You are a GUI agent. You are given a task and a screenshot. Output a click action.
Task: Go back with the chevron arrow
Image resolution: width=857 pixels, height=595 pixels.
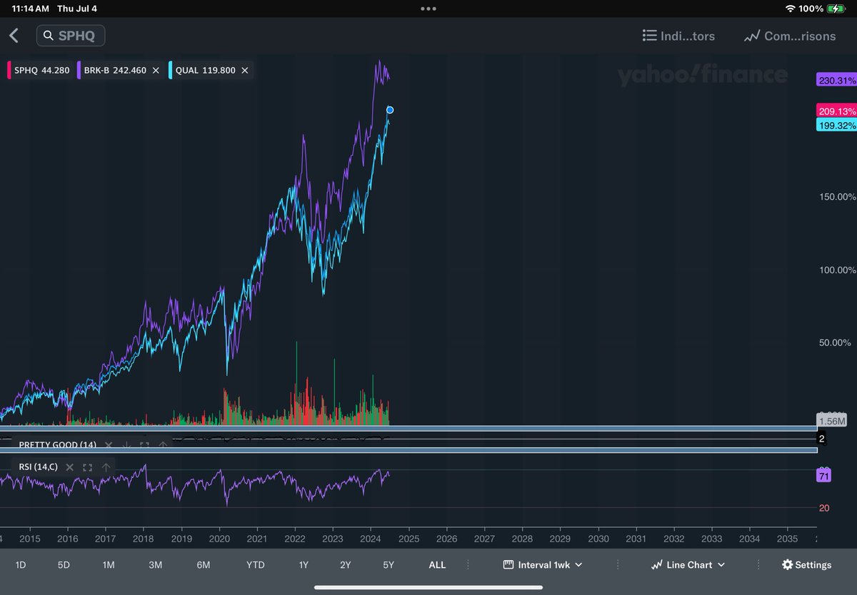[14, 36]
